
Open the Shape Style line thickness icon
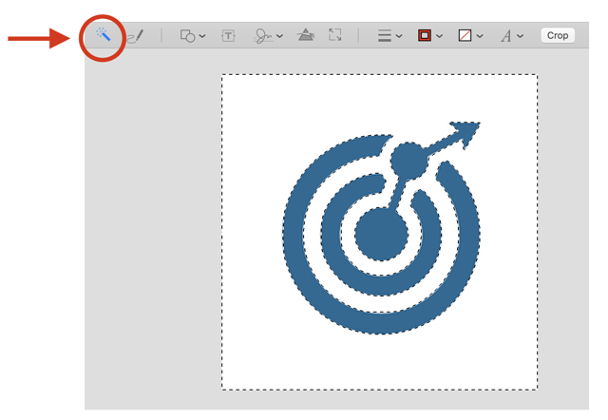pos(384,36)
